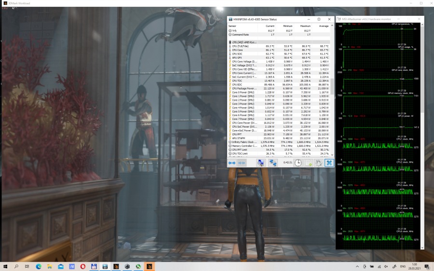Viewport: 434px width, 271px height.
Task: Close sensors with the blue X toolbar button
Action: [x=329, y=163]
